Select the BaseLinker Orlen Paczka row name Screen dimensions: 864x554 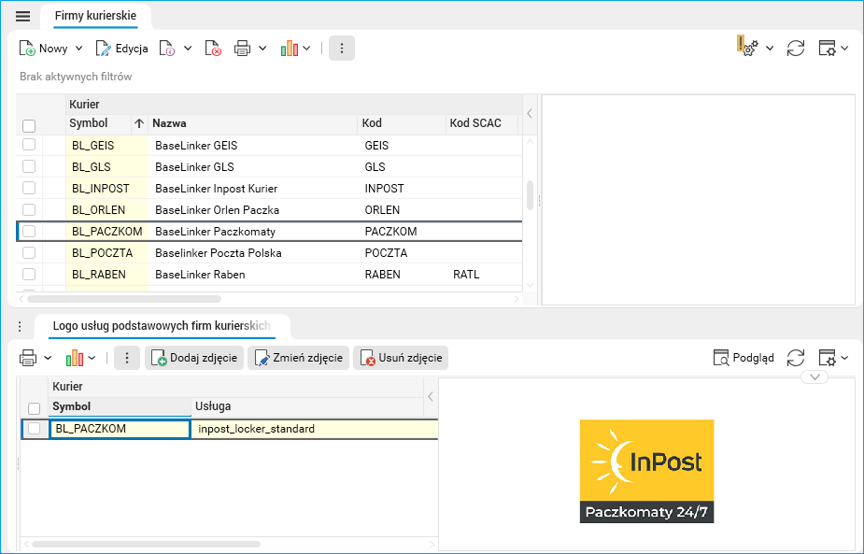[217, 210]
